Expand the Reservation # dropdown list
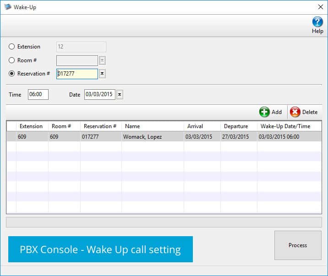Viewport: 328px width, 276px height. [102, 74]
